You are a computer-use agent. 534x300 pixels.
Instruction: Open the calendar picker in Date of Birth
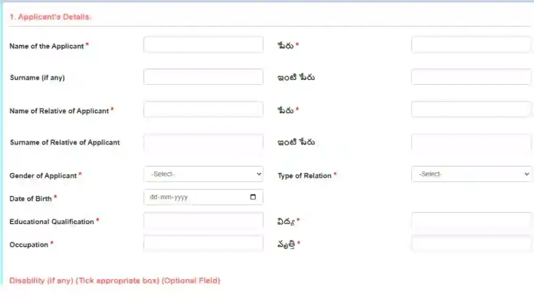tap(253, 197)
